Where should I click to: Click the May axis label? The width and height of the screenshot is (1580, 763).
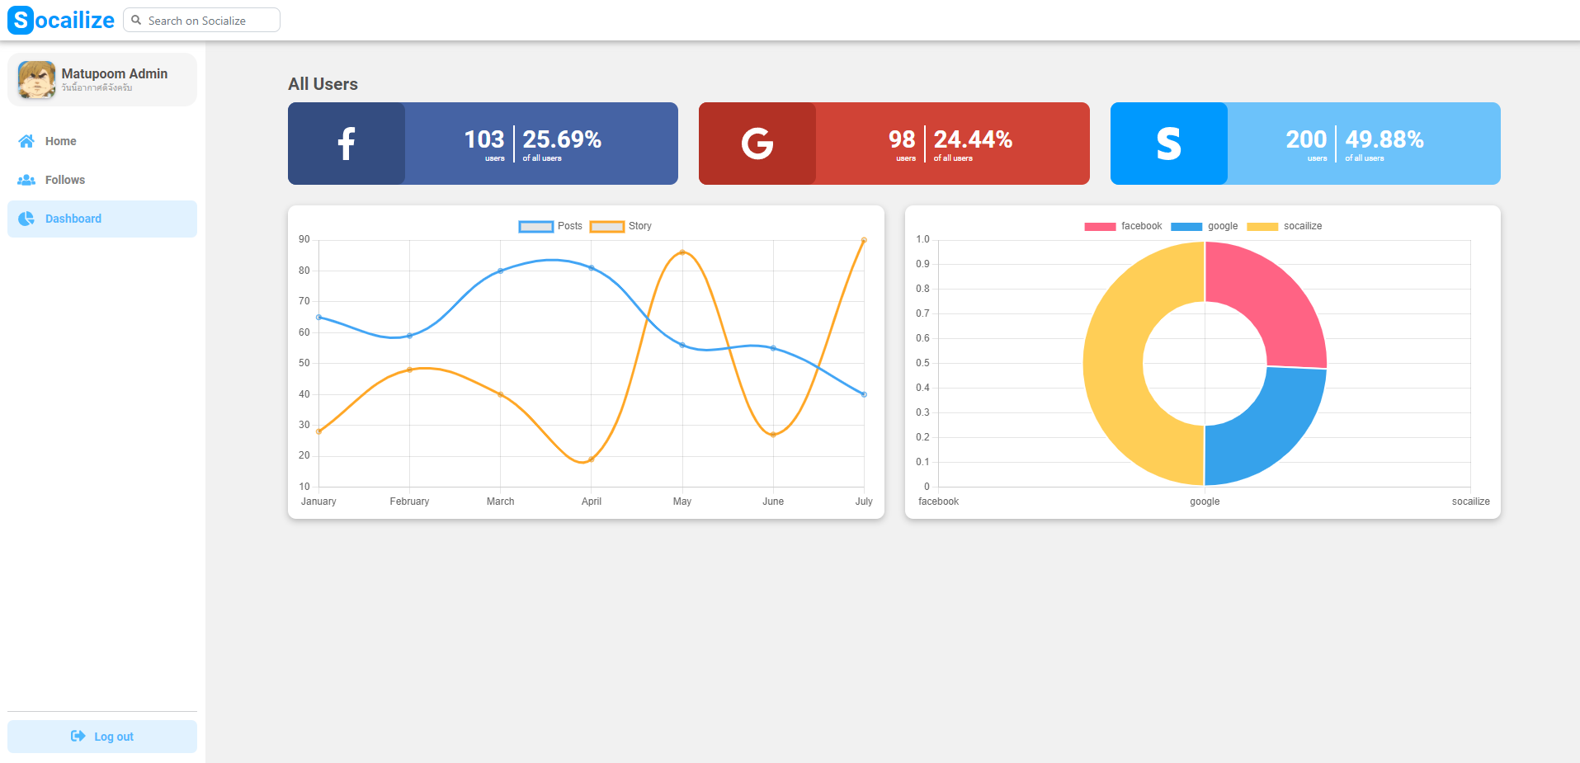682,502
